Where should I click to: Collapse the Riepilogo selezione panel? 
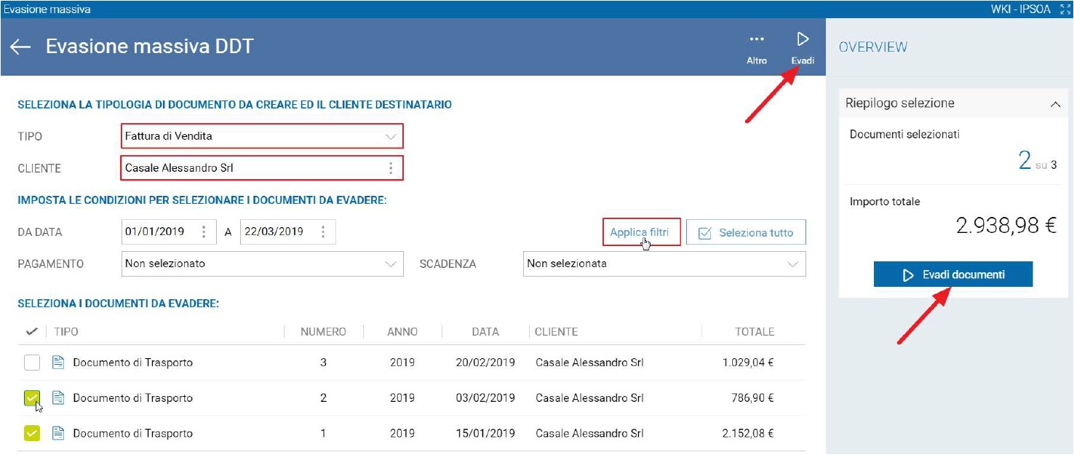click(x=1055, y=104)
